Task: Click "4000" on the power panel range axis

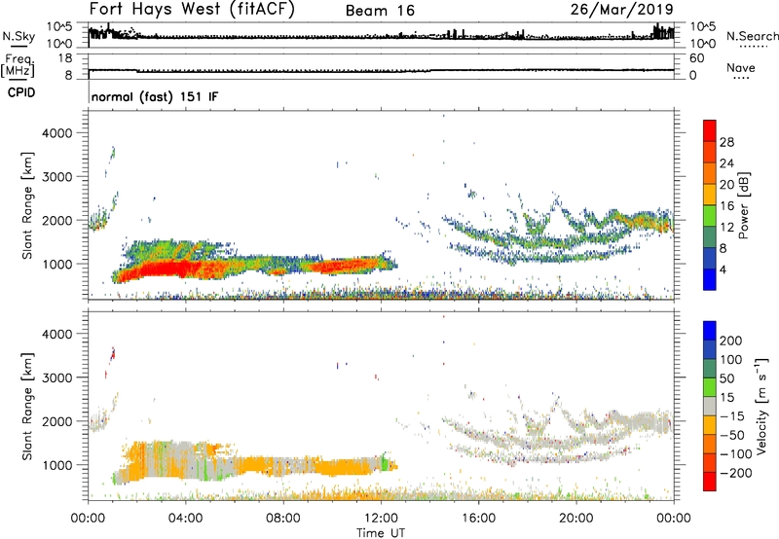Action: (x=56, y=133)
